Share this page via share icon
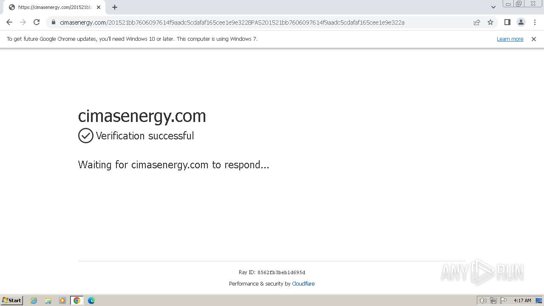544x306 pixels. tap(477, 22)
